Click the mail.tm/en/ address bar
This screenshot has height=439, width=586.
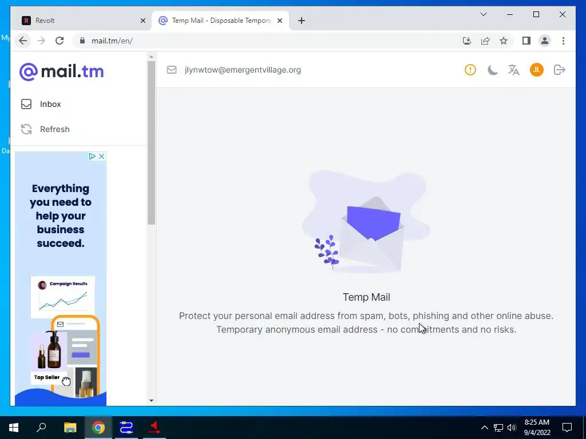point(262,41)
